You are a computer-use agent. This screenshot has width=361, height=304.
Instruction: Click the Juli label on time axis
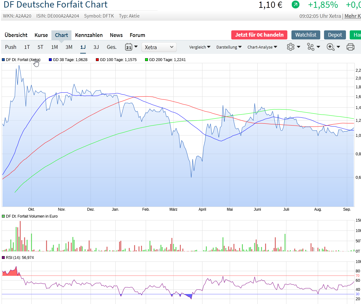286,209
